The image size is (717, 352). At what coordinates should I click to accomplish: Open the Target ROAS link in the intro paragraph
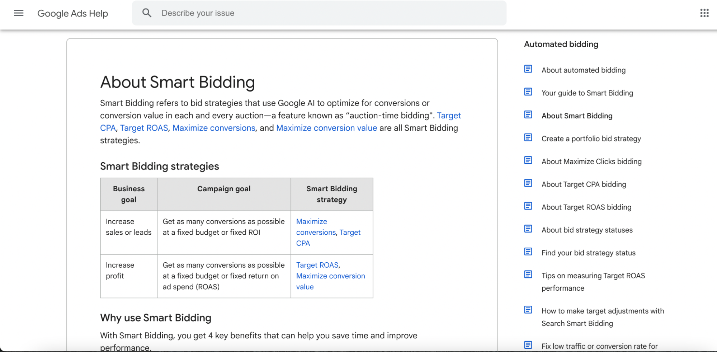tap(144, 128)
